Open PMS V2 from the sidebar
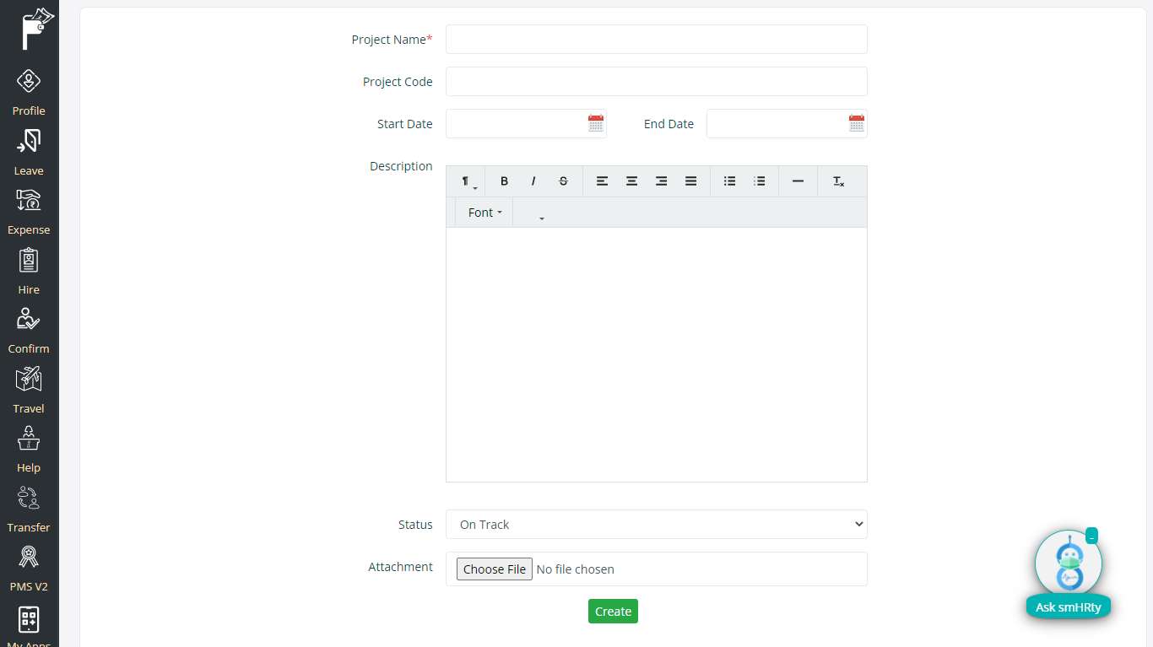Image resolution: width=1153 pixels, height=647 pixels. coord(29,569)
